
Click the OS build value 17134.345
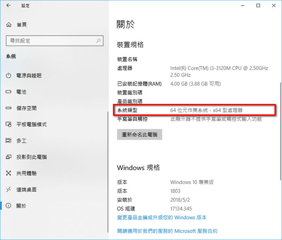(181, 209)
